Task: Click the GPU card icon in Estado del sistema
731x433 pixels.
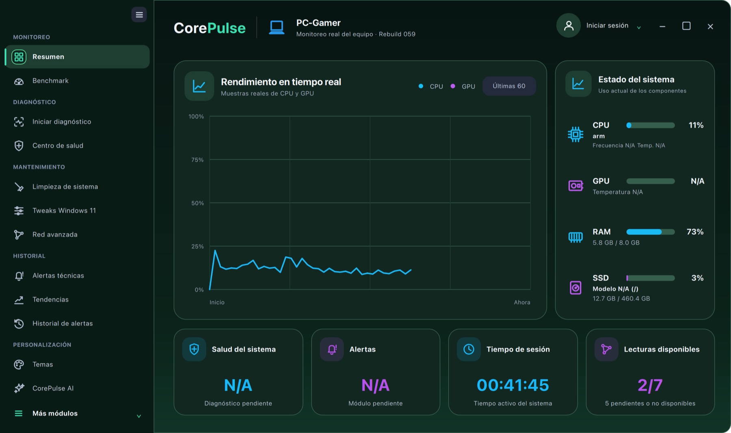Action: pyautogui.click(x=575, y=186)
